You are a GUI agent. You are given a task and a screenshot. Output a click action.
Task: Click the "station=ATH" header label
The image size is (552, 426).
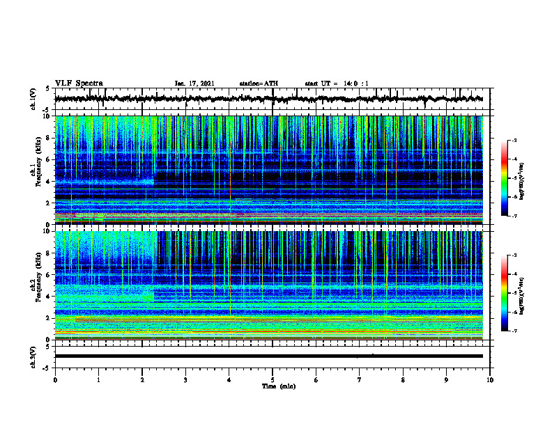[259, 84]
